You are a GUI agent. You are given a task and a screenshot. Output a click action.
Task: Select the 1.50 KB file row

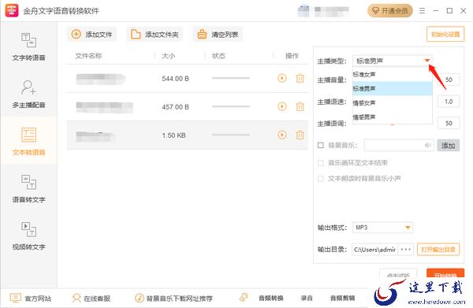(x=188, y=135)
